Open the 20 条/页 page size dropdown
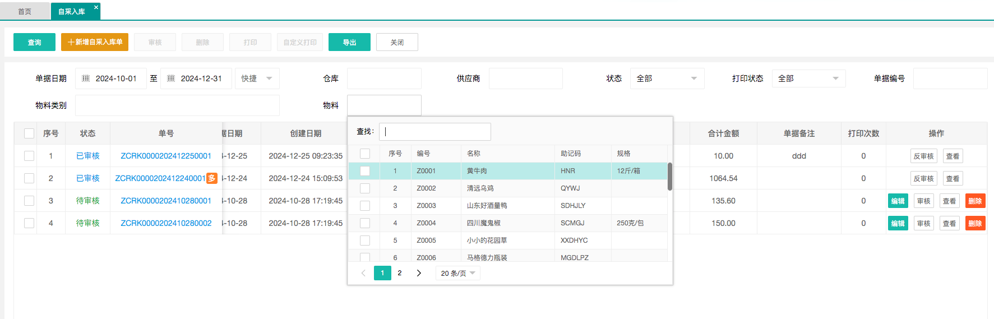The image size is (994, 319). (458, 273)
